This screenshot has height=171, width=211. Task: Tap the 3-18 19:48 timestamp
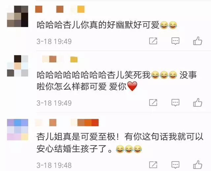click(54, 165)
